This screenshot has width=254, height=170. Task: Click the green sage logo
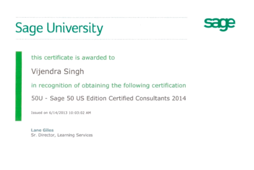220,25
